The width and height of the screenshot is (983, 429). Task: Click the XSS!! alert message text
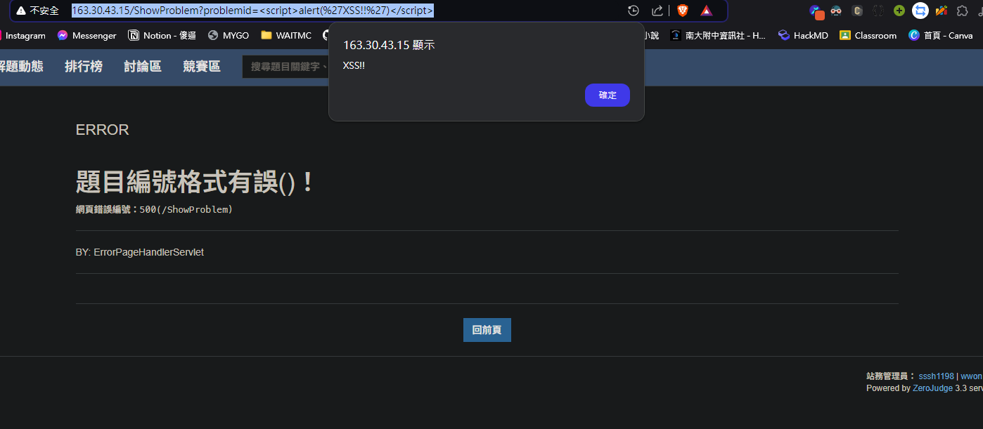(x=354, y=66)
